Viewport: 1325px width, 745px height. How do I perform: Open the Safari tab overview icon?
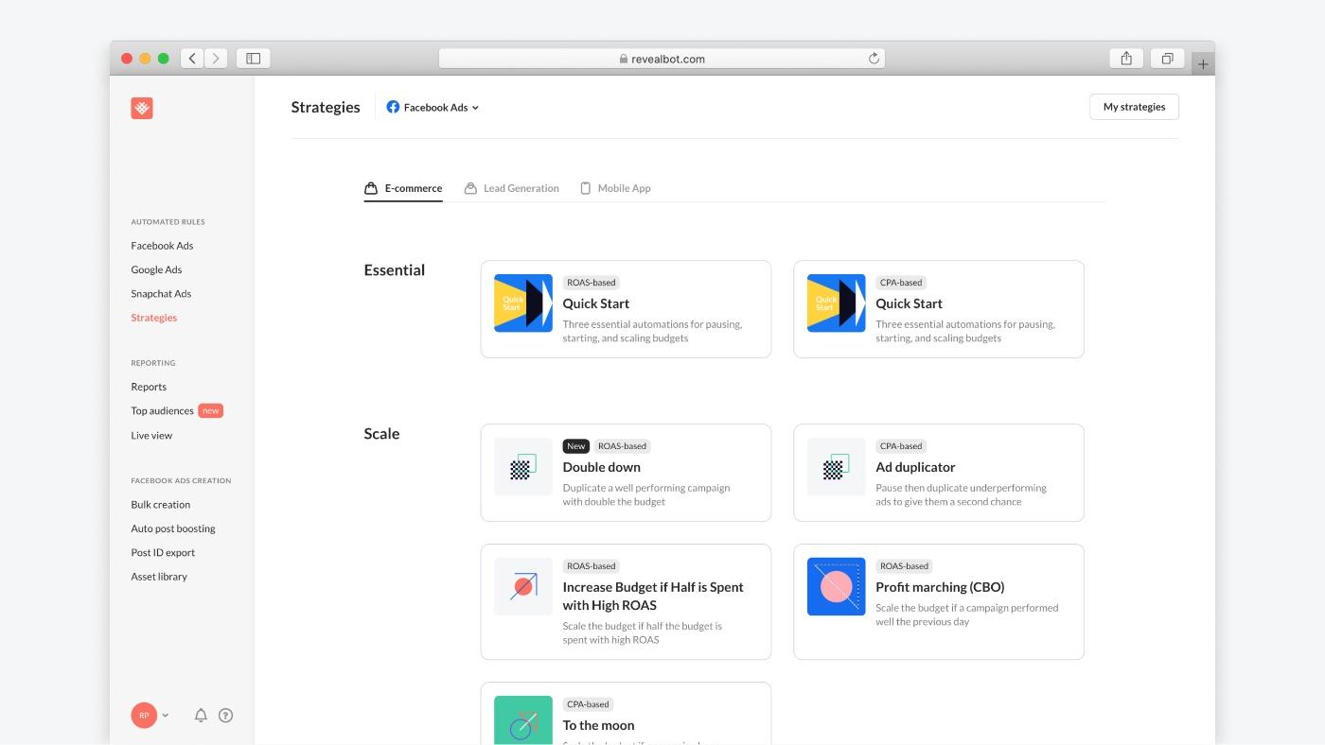pyautogui.click(x=1167, y=59)
